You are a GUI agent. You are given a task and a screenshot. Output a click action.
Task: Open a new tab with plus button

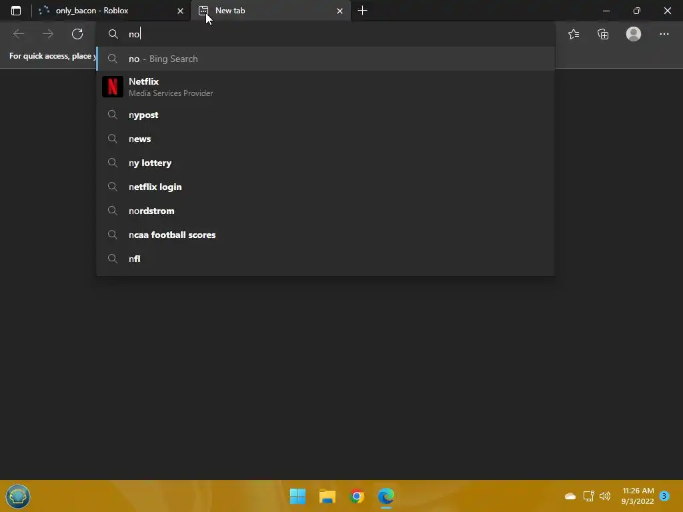[x=362, y=11]
